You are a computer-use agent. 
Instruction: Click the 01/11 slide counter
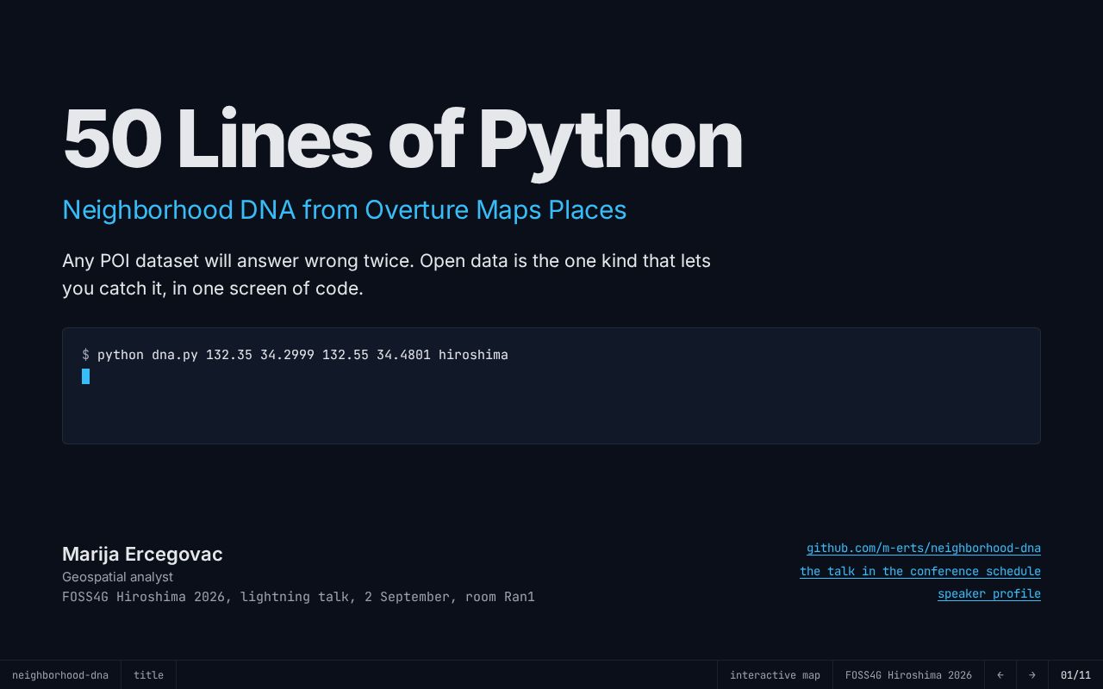(x=1075, y=675)
